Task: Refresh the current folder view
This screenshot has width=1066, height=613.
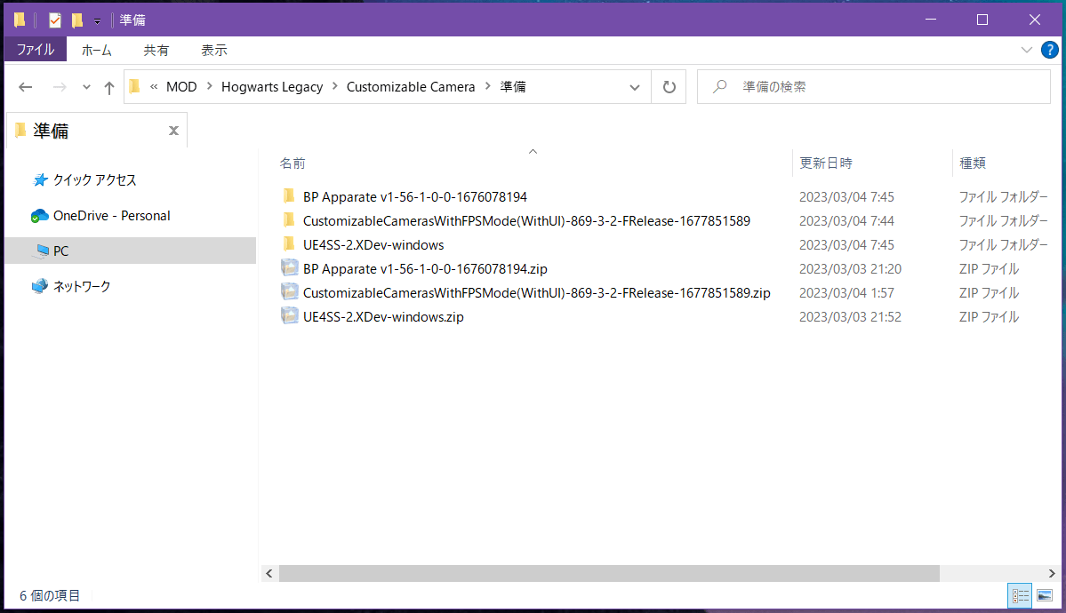Action: [x=669, y=87]
